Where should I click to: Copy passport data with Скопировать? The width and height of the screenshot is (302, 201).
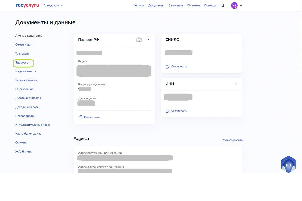tap(89, 117)
